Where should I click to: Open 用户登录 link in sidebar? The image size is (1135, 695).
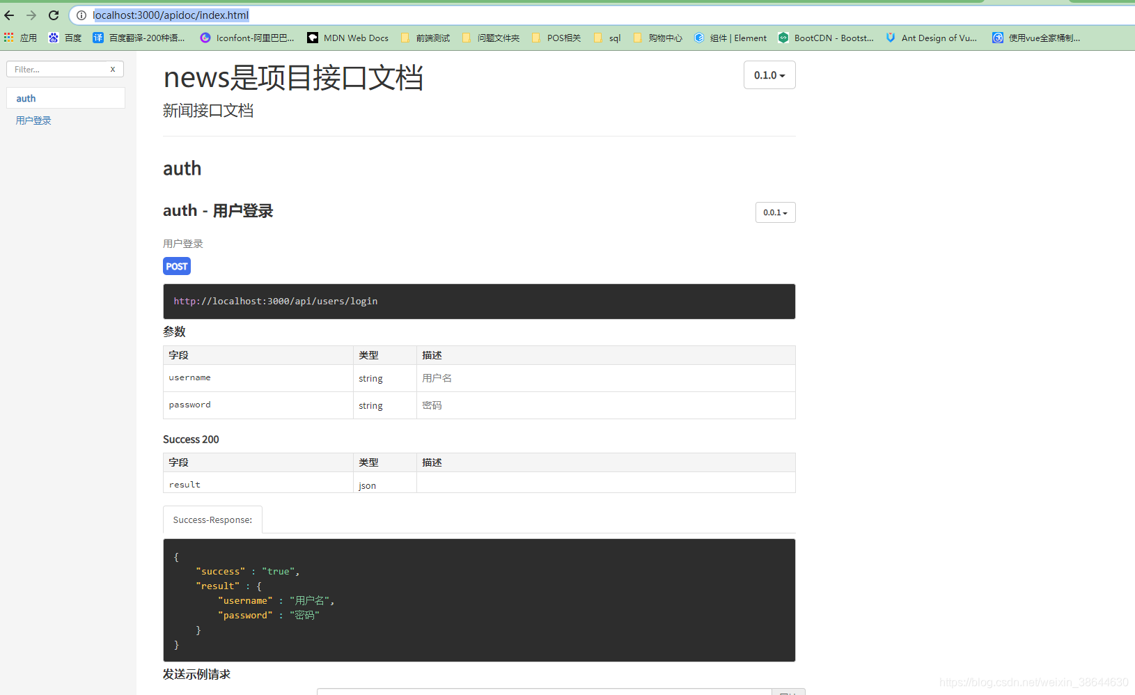pos(33,120)
